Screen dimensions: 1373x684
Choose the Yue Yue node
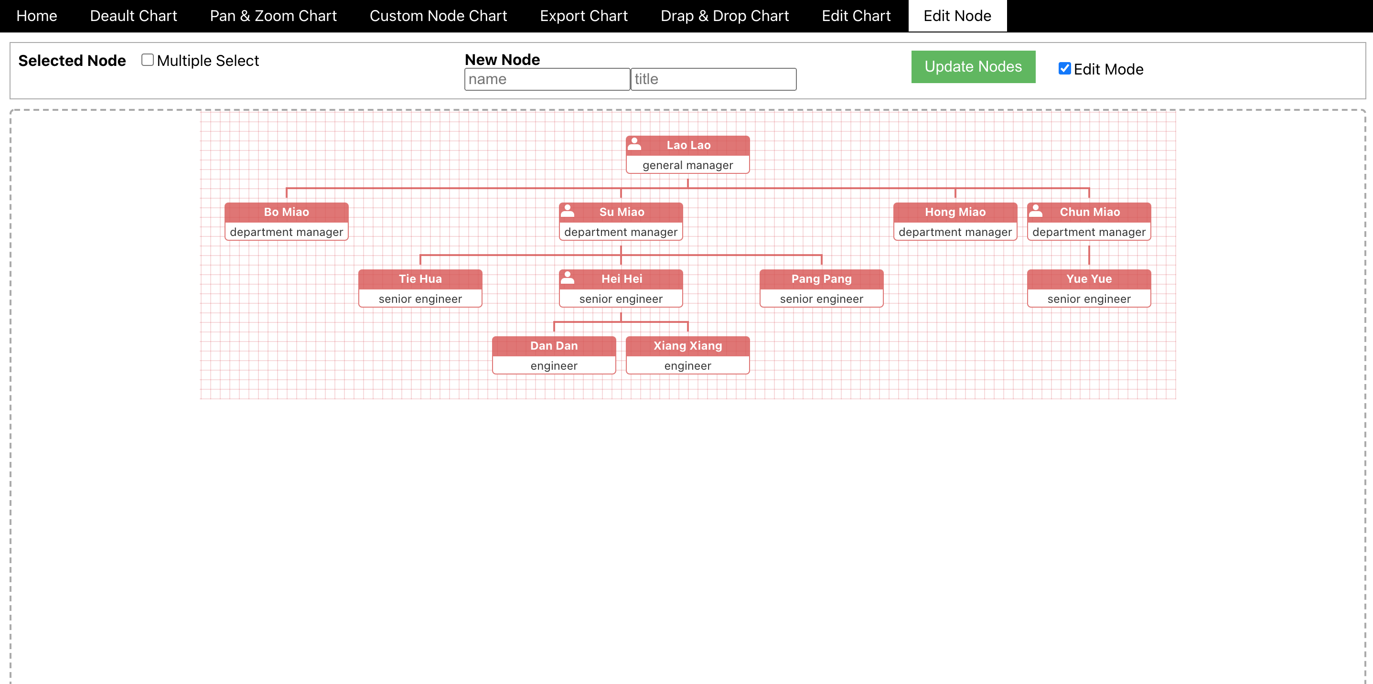[1088, 288]
